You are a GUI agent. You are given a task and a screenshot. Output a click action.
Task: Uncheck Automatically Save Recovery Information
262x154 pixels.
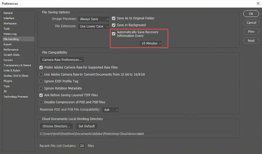point(114,34)
